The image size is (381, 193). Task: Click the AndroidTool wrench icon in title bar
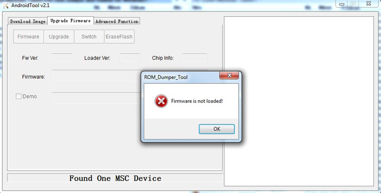(x=5, y=5)
